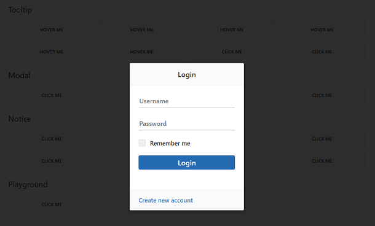Click first HOVER ME in Tooltip top row
375x226 pixels.
[x=52, y=29]
